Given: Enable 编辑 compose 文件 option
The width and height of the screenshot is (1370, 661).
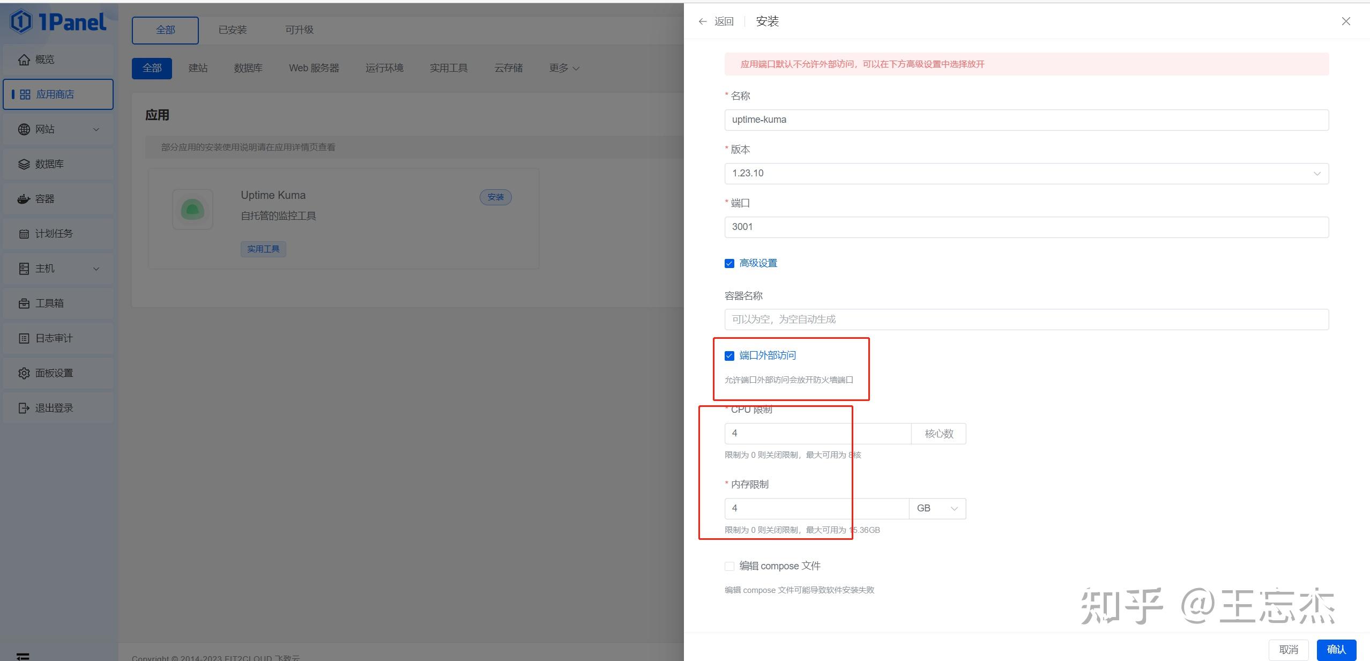Looking at the screenshot, I should 729,566.
